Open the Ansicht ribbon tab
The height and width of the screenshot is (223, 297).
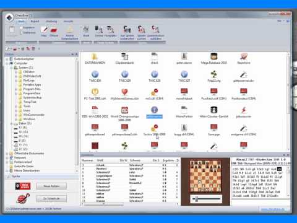68,21
